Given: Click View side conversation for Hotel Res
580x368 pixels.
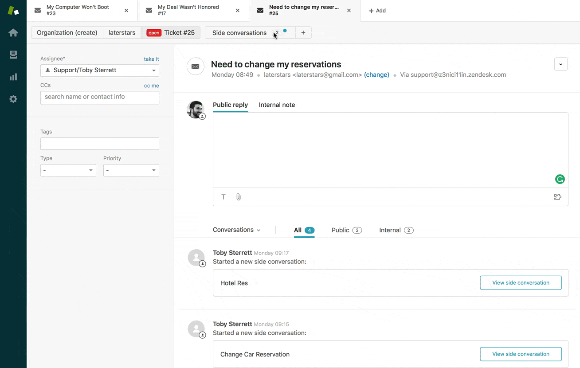Looking at the screenshot, I should [x=521, y=283].
